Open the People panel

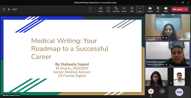pos(101,9)
